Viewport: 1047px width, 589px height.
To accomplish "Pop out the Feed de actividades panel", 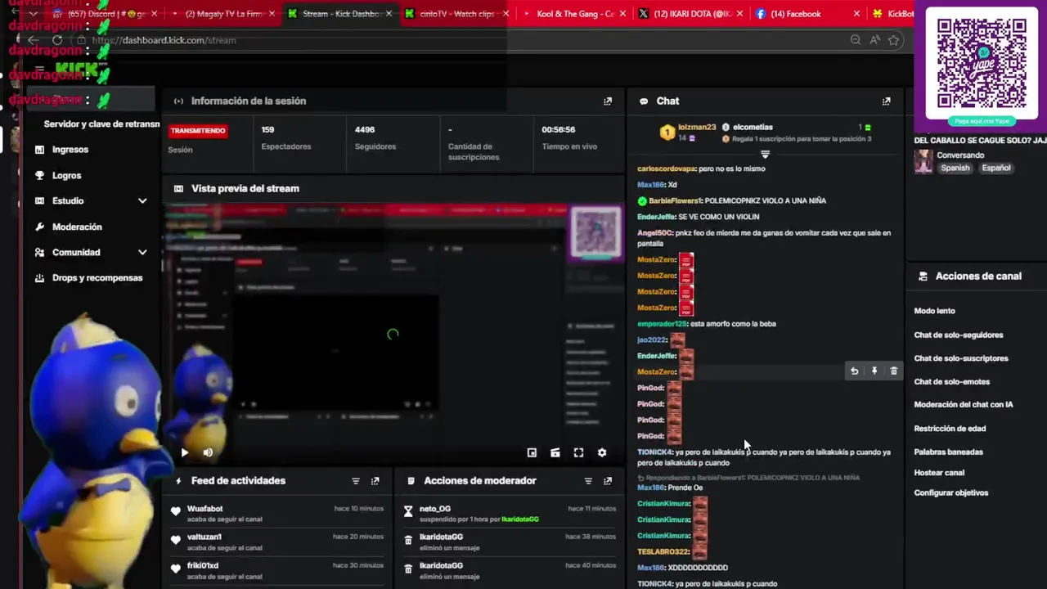I will (375, 481).
